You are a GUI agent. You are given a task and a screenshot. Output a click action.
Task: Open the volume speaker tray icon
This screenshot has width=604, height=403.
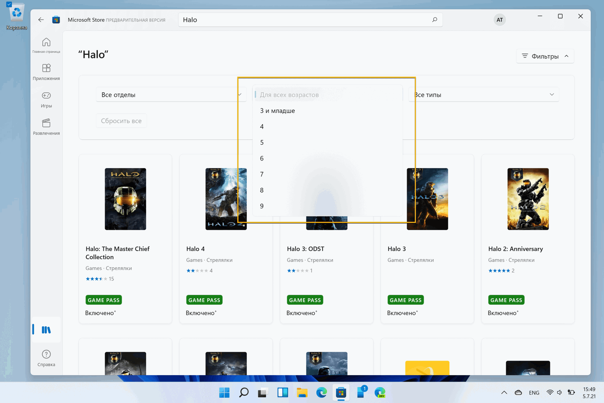[x=559, y=393]
